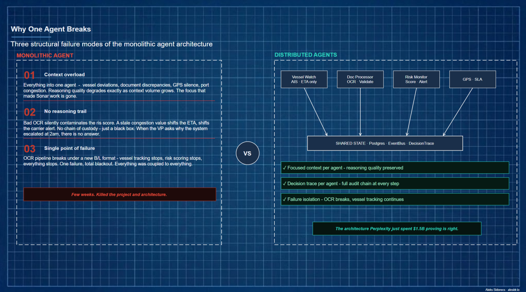This screenshot has height=292, width=526.
Task: Open the GPS SLA node
Action: click(x=472, y=79)
